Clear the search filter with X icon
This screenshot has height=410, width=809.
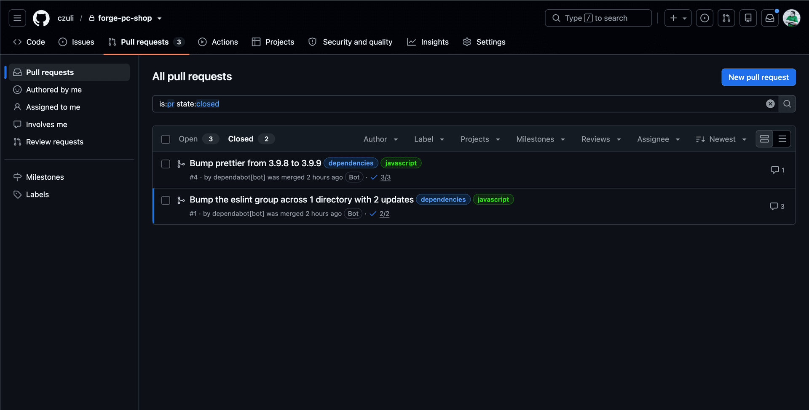pyautogui.click(x=770, y=104)
